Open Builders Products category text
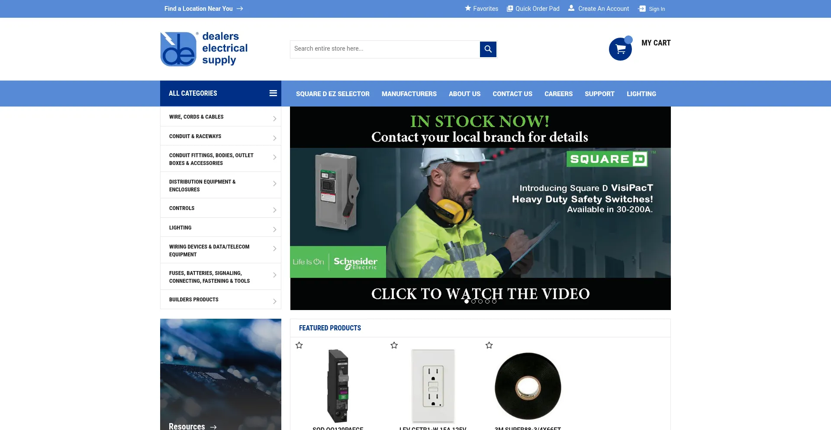 click(x=193, y=300)
